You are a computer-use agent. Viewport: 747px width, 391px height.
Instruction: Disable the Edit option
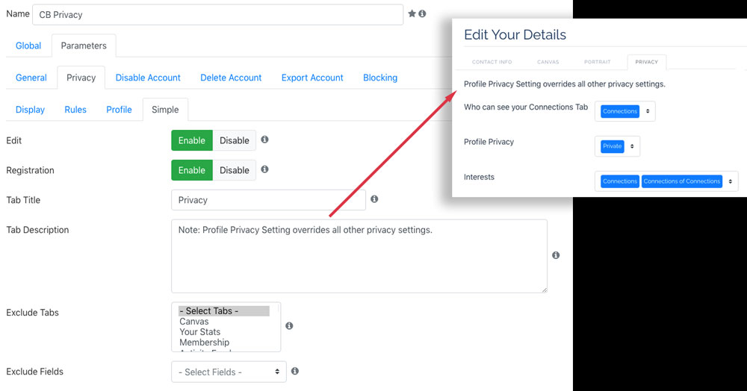(235, 140)
